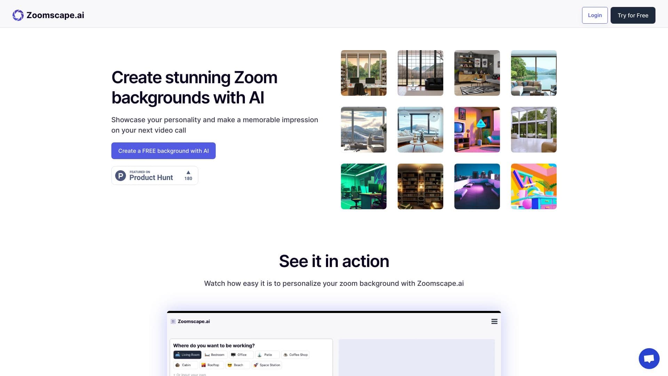Select the Space Station option

click(267, 365)
